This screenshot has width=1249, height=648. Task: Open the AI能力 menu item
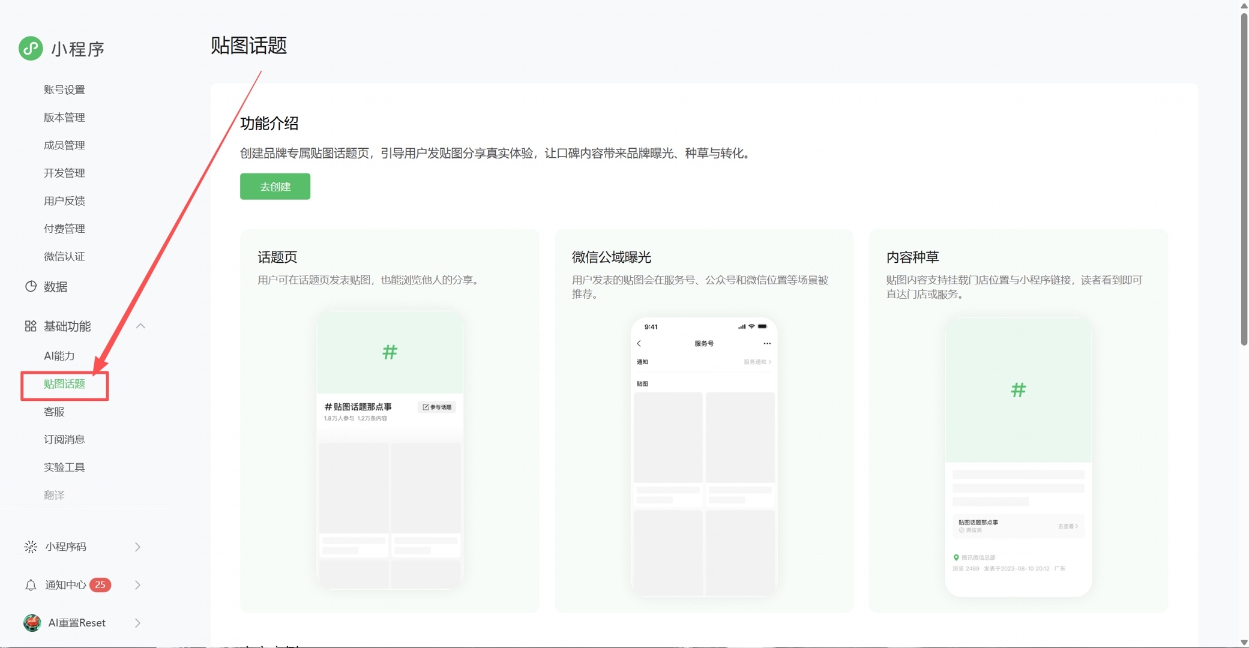pyautogui.click(x=59, y=356)
